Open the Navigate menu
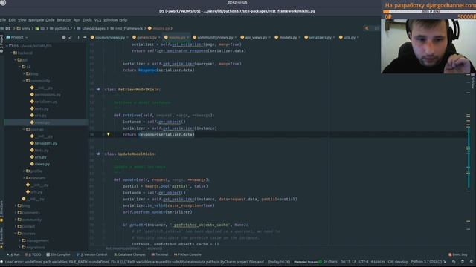 (x=36, y=20)
